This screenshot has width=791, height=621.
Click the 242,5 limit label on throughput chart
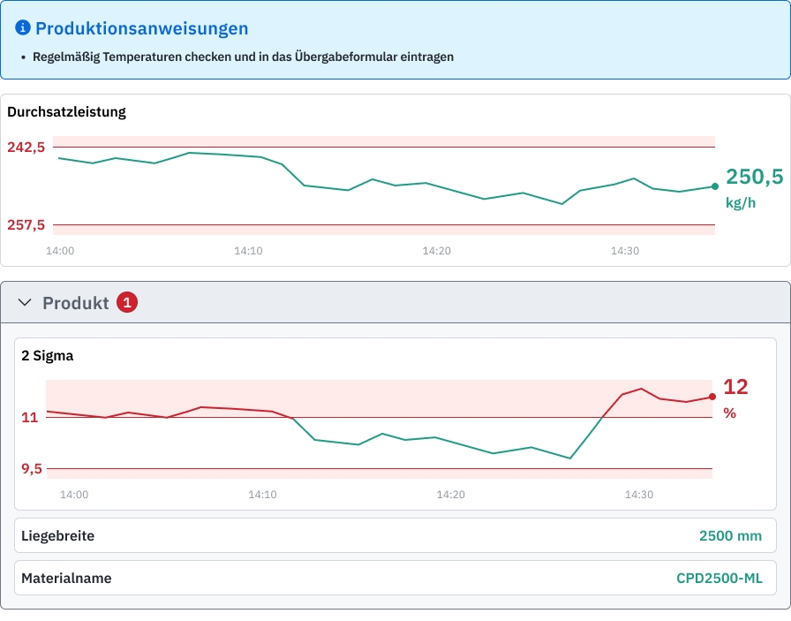pyautogui.click(x=26, y=148)
